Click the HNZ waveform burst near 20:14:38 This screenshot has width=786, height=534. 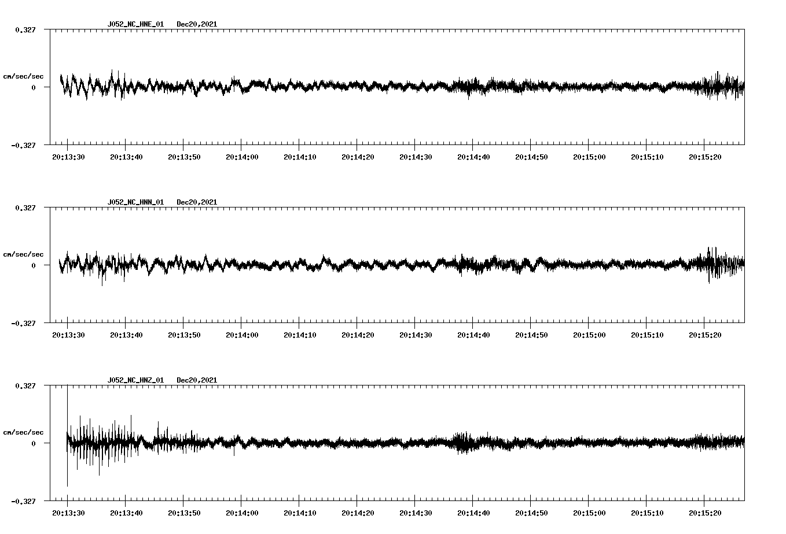[x=463, y=443]
